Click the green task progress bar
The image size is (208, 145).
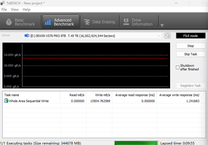pyautogui.click(x=136, y=143)
